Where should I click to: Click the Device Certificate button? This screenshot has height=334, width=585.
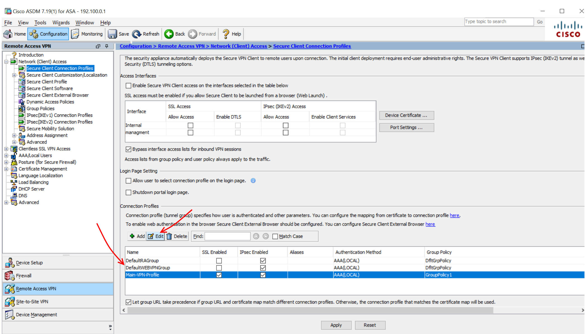[x=406, y=115]
